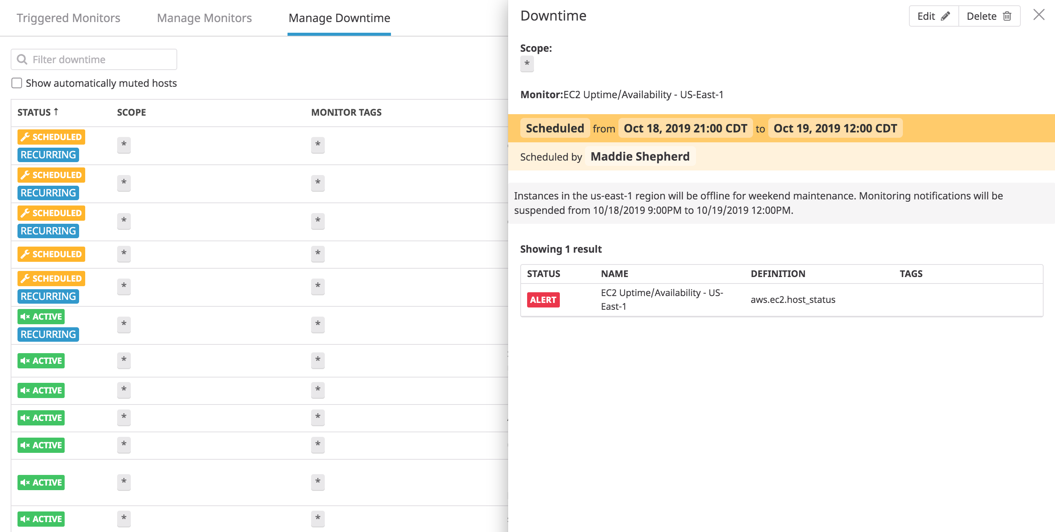Click the blue RECURRING badge in the first row
Screen dimensions: 1055x532
(48, 155)
